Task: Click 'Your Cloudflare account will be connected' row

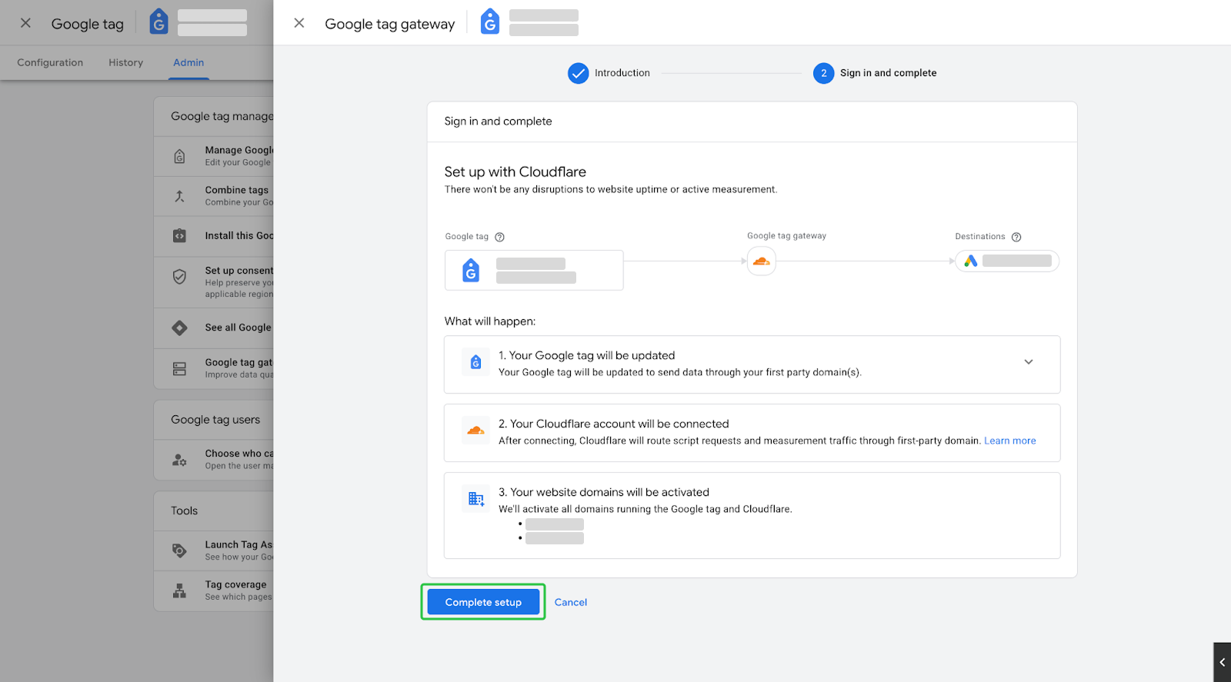Action: (x=752, y=433)
